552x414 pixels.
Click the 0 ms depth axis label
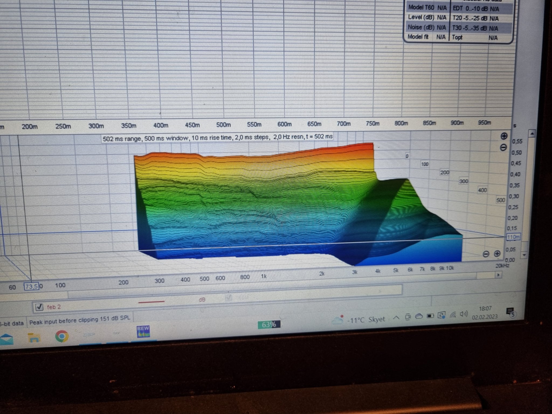coord(407,156)
